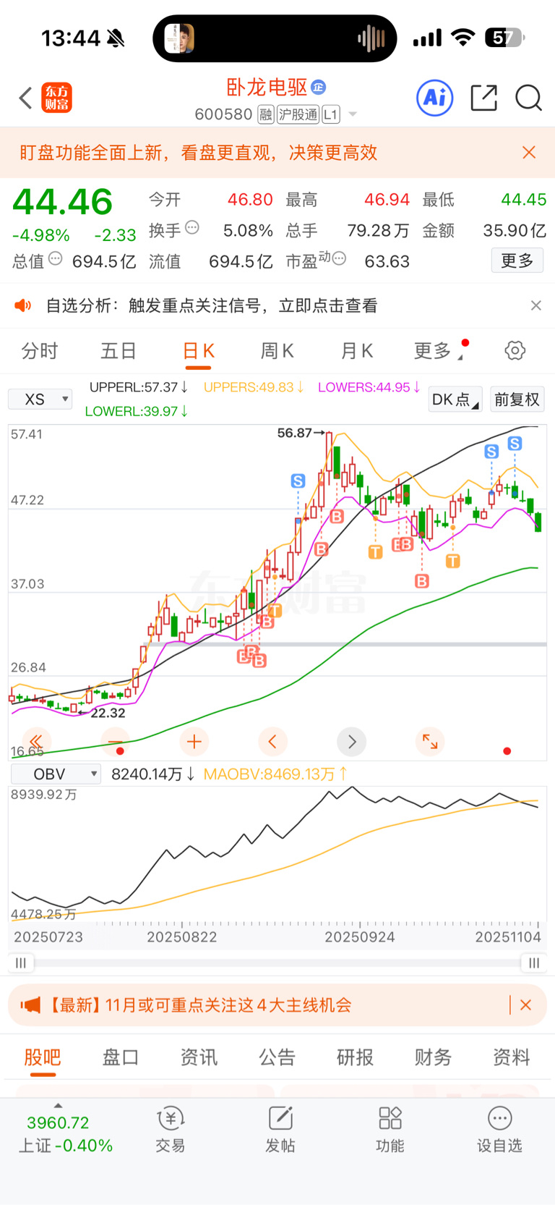Open 发帖 in bottom bar
Screen dimensions: 555x1205
pos(280,1130)
